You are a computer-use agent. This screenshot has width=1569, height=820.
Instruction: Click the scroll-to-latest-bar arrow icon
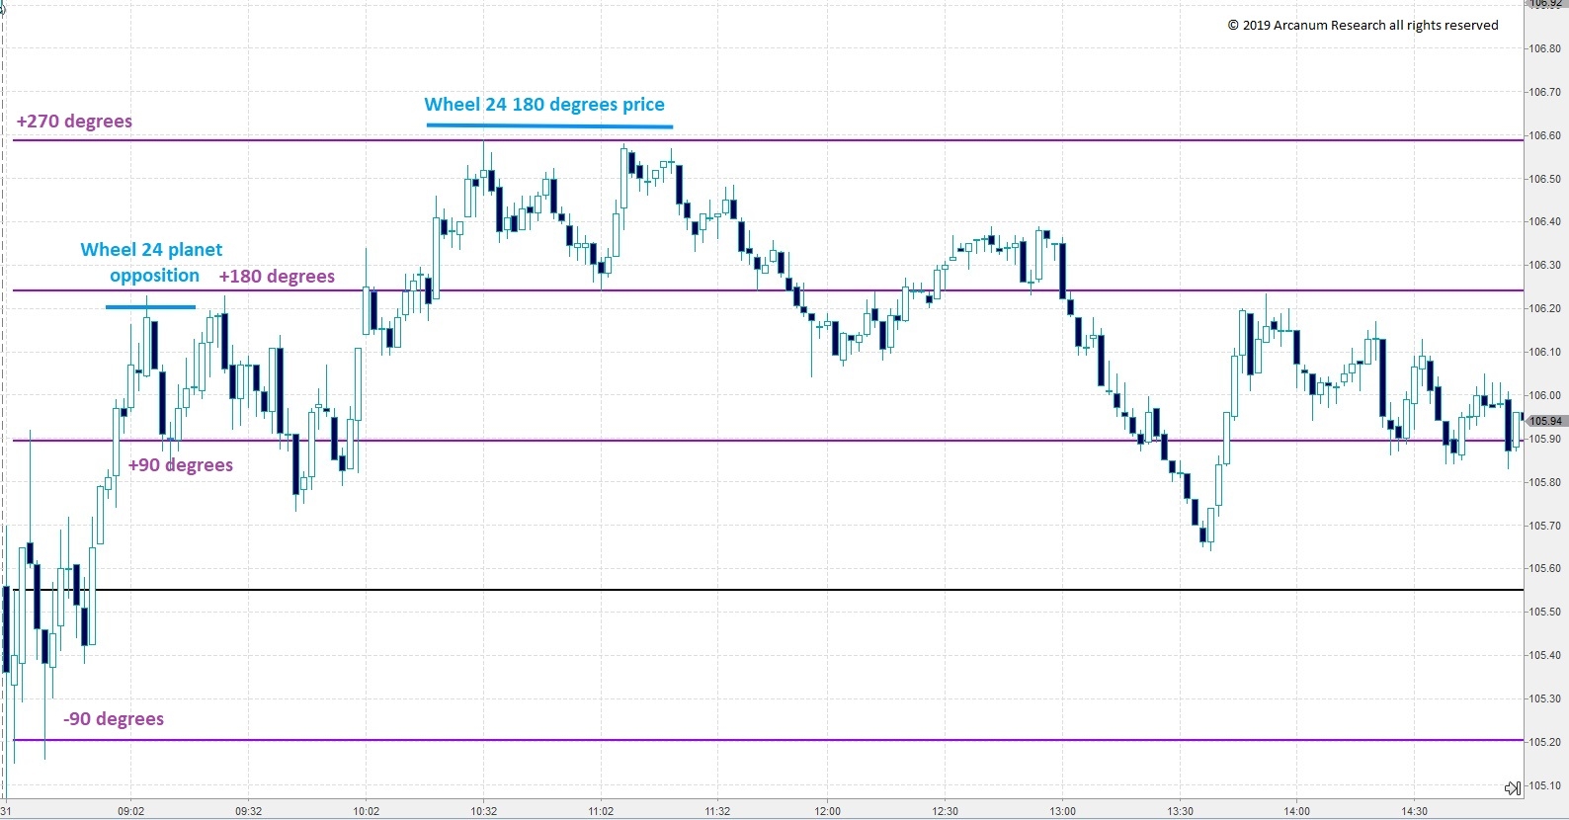pyautogui.click(x=1512, y=787)
